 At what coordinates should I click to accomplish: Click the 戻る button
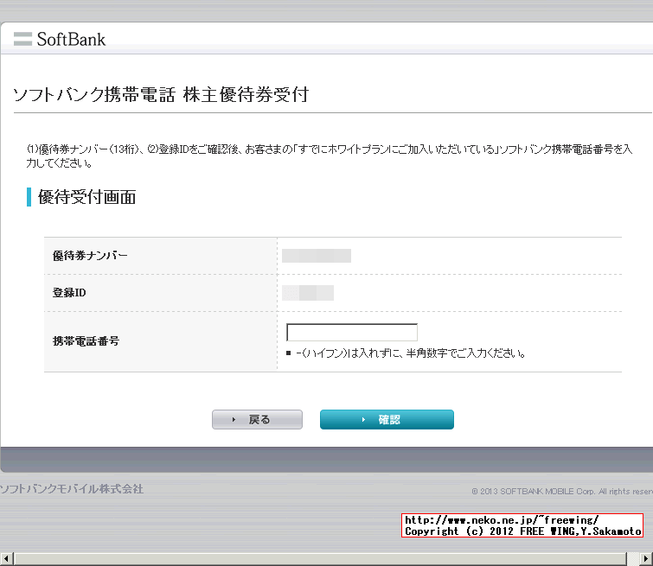257,419
